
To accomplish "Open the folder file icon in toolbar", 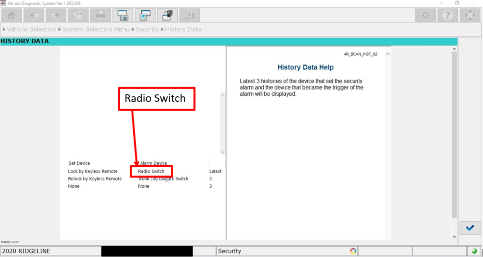I will 78,15.
